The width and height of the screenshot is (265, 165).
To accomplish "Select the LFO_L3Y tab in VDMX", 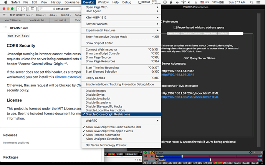I will click(217, 163).
